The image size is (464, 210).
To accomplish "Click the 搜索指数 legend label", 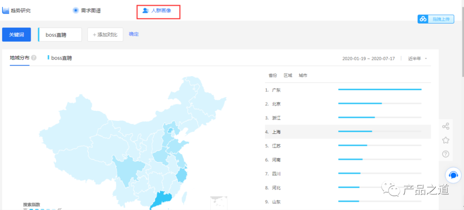I will 32,204.
